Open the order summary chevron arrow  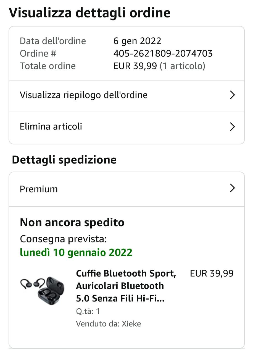[232, 95]
